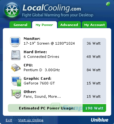Viewport: 114px width, 124px height.
Task: Click the Estimated PC Power Usage label
Action: pyautogui.click(x=47, y=108)
